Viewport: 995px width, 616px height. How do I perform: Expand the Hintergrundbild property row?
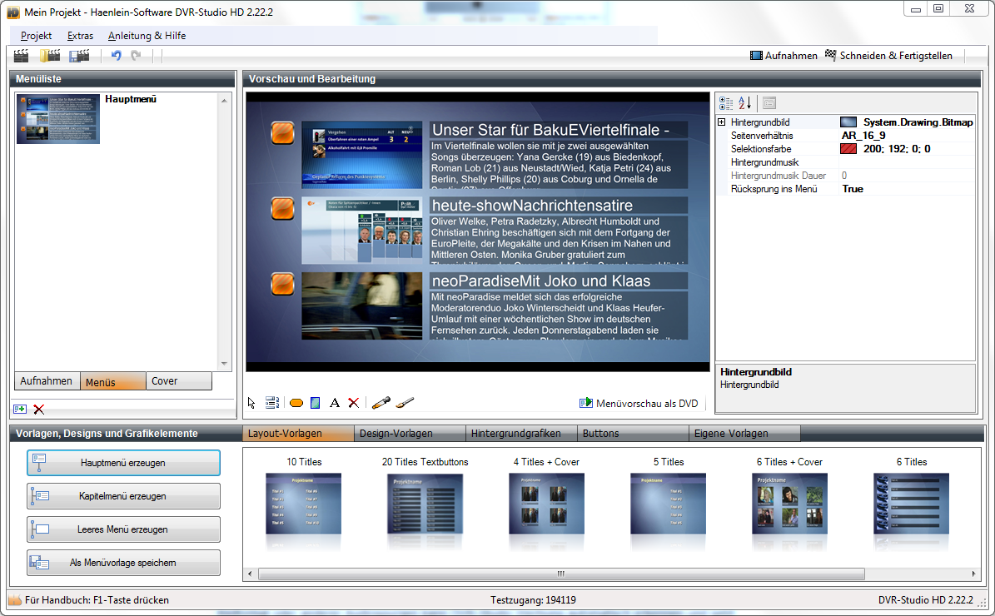[x=722, y=122]
